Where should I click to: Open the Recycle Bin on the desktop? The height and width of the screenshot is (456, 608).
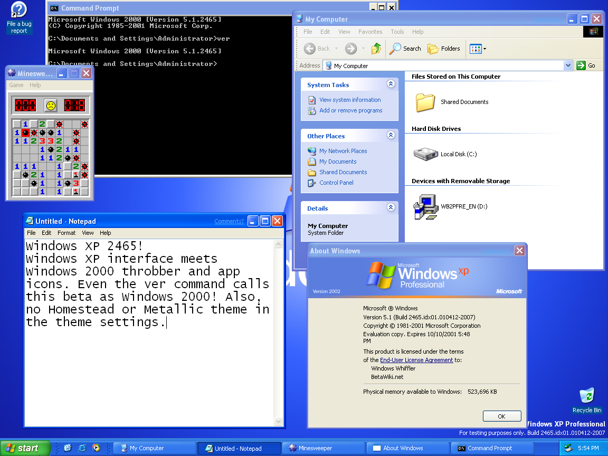point(587,400)
